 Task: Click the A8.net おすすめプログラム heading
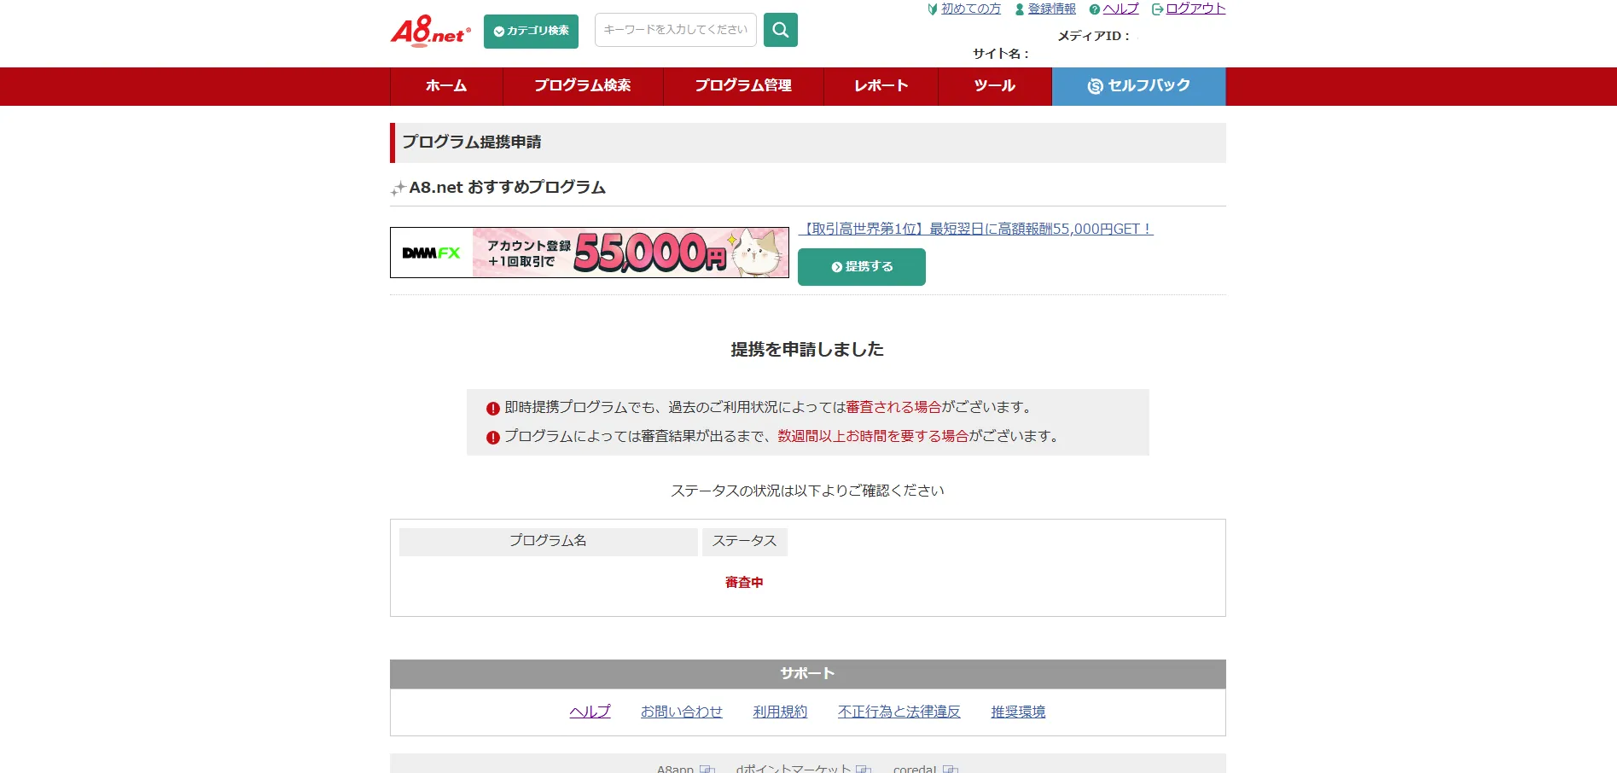[x=507, y=188]
